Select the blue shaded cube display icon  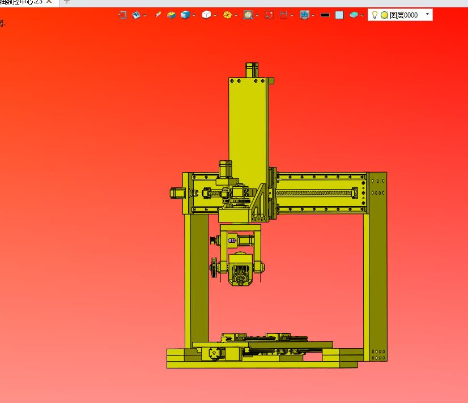[x=185, y=15]
